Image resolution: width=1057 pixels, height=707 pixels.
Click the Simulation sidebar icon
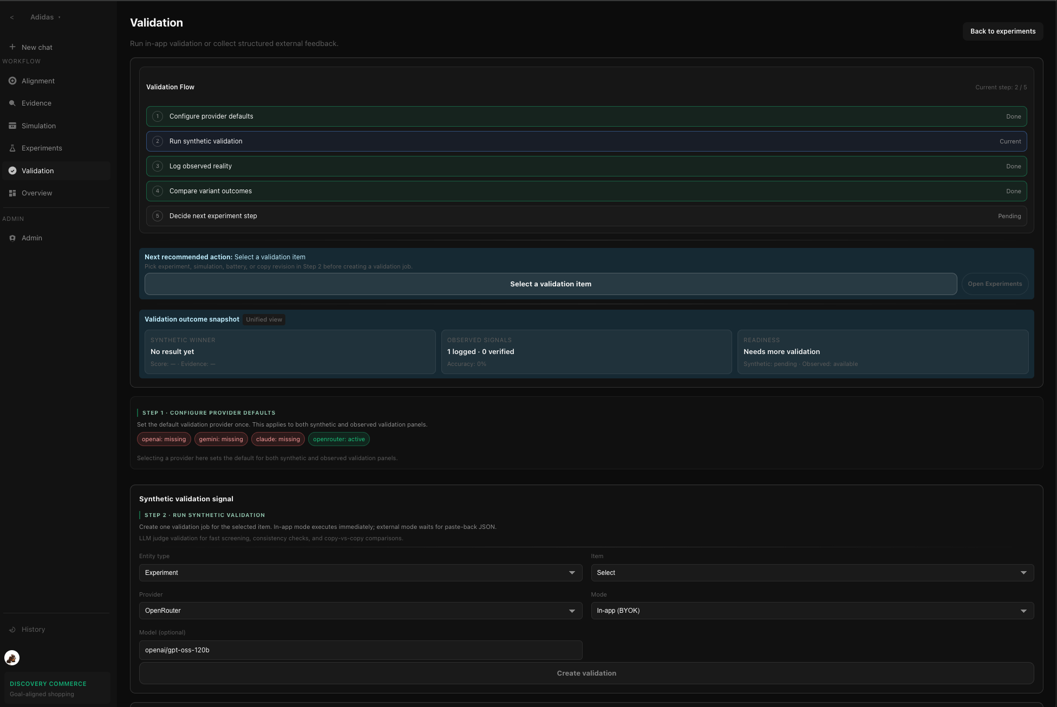point(12,126)
